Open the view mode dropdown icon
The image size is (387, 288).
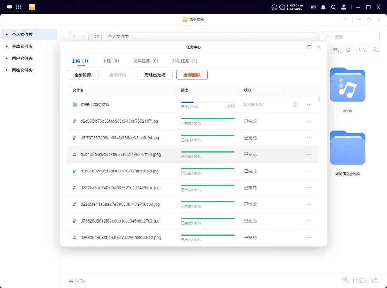click(x=362, y=49)
